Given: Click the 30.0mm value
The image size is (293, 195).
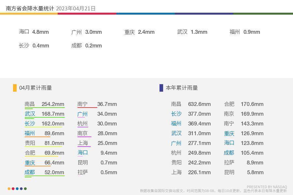Looking at the screenshot, I should point(107,123).
